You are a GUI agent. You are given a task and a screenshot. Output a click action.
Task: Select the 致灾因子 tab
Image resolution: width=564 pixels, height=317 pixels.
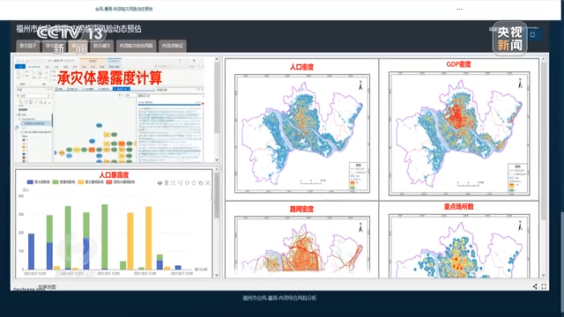click(x=28, y=46)
